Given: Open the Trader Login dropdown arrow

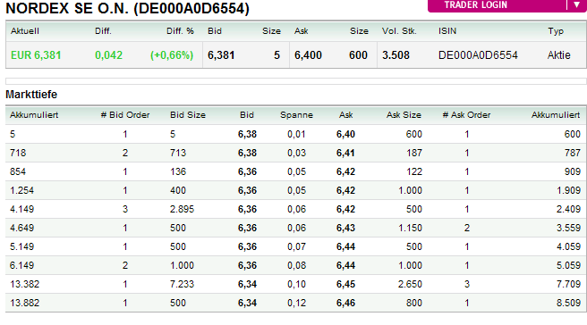Looking at the screenshot, I should [x=577, y=4].
